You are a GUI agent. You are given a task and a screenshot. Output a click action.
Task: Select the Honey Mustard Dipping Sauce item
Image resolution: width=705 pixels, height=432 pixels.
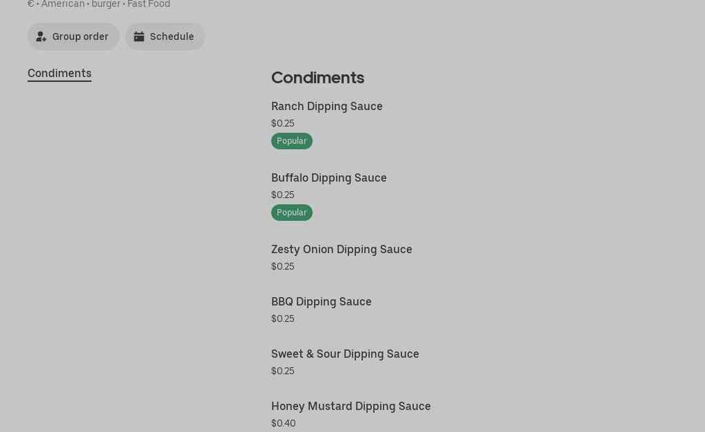(x=350, y=407)
